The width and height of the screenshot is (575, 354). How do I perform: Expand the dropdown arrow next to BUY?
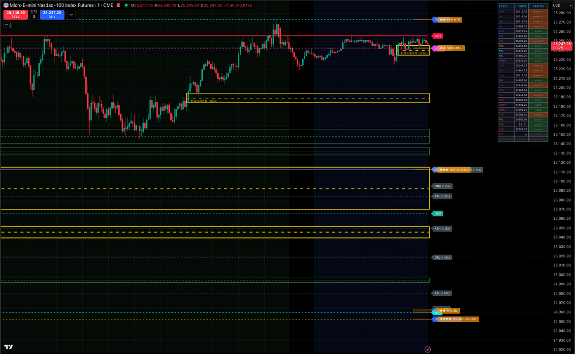71,15
